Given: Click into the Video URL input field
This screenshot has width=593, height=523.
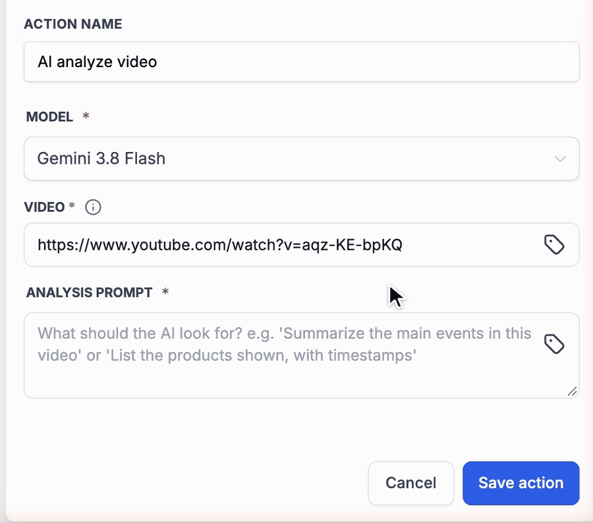Looking at the screenshot, I should (x=301, y=245).
